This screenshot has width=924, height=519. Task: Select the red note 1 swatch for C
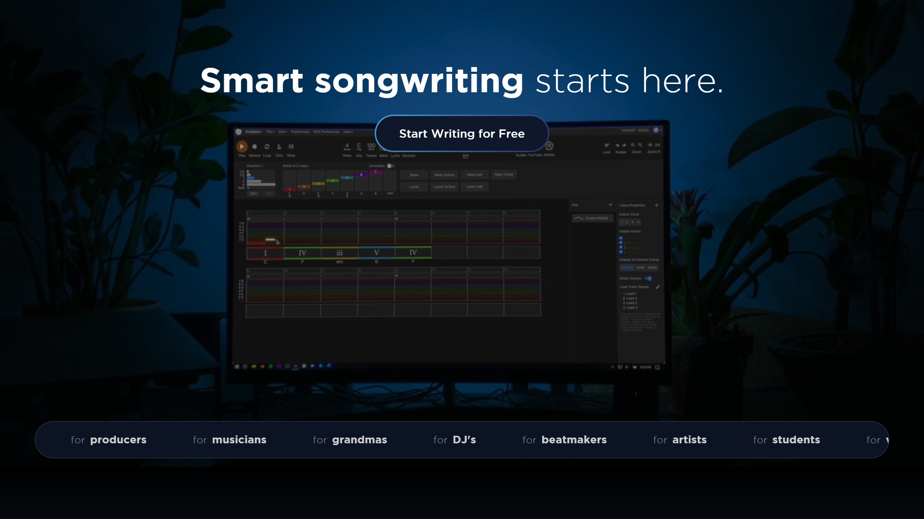point(289,189)
